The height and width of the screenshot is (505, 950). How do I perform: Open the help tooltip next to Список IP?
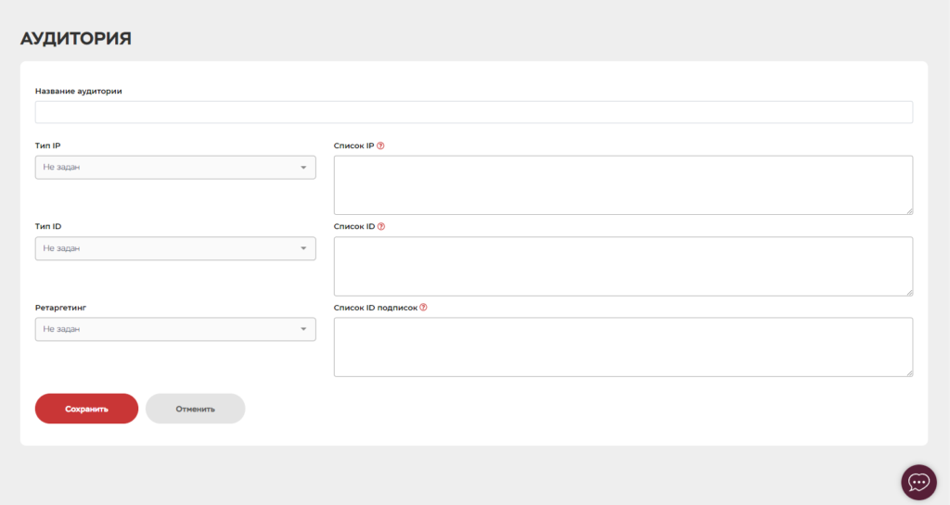click(380, 145)
